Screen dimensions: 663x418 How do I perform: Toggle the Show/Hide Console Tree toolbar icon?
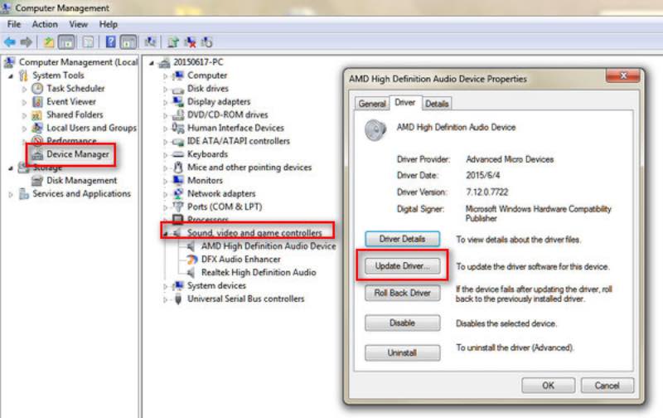[x=67, y=42]
